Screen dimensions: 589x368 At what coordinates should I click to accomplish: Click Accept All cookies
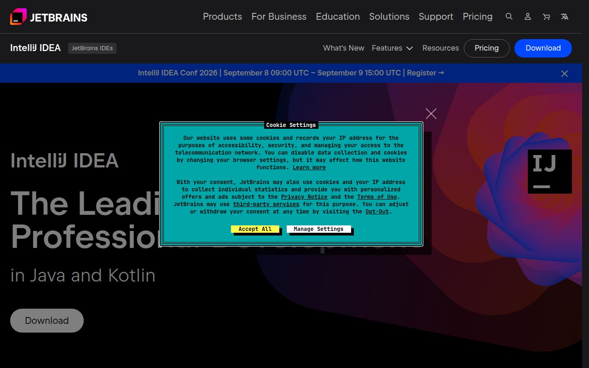click(x=255, y=229)
